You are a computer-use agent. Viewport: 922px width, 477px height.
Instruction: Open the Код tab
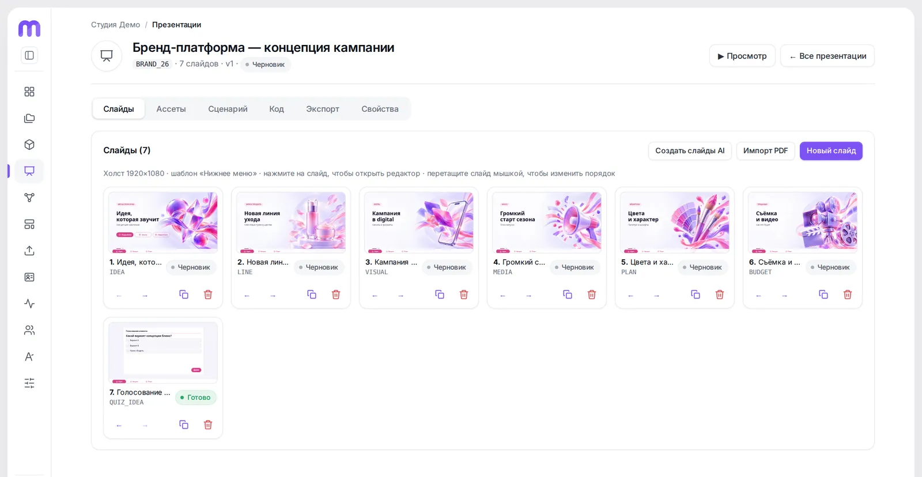pos(277,109)
